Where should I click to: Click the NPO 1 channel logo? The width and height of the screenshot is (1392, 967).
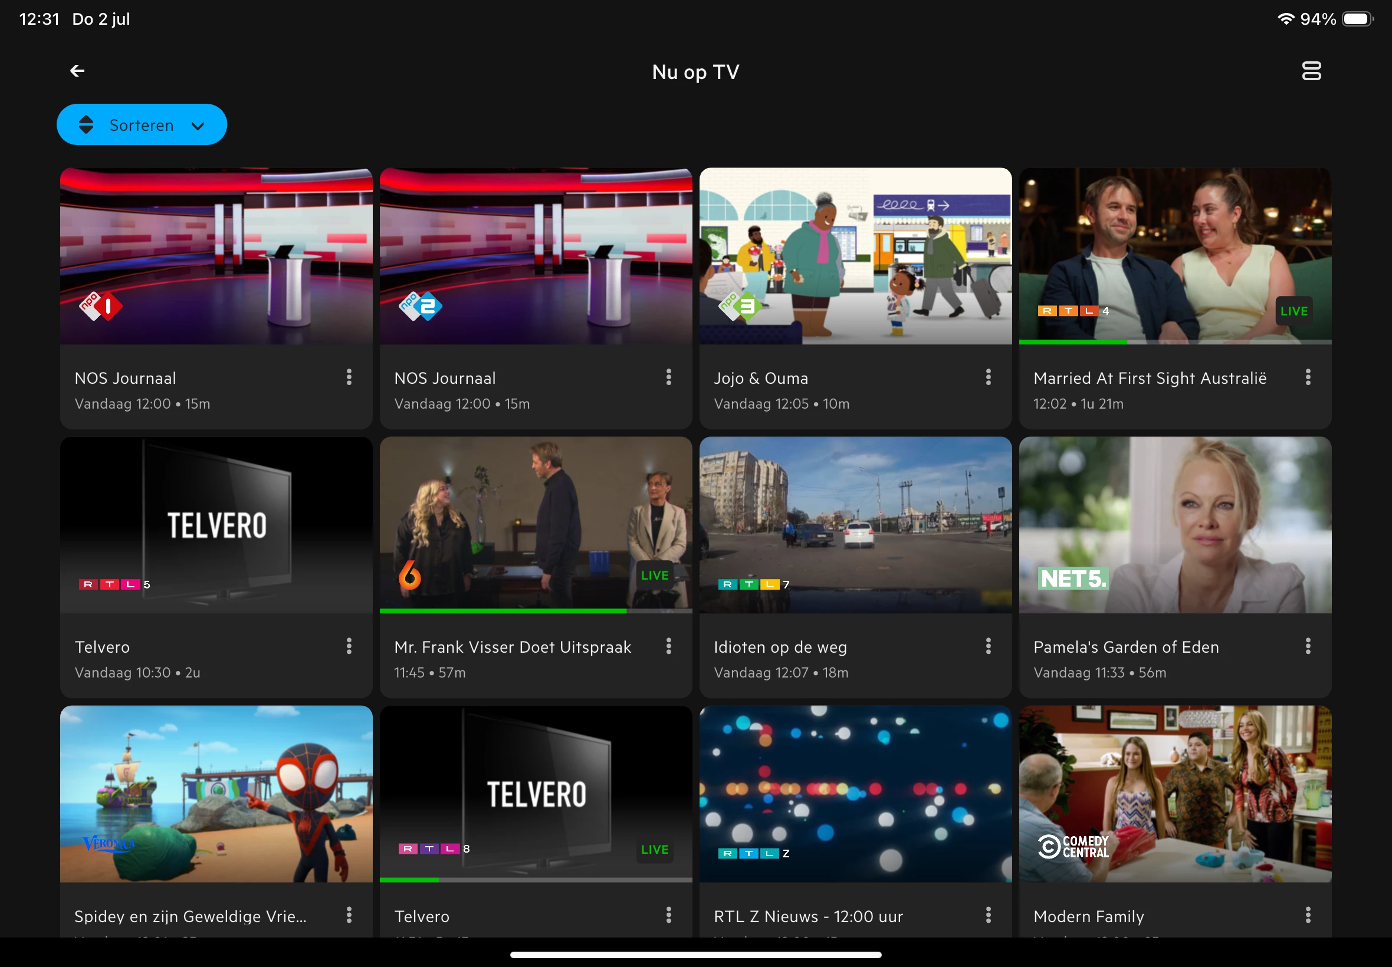pyautogui.click(x=101, y=307)
